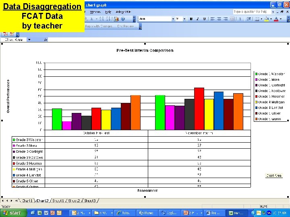
Task: Align text left in the formatting toolbar
Action: (213, 19)
